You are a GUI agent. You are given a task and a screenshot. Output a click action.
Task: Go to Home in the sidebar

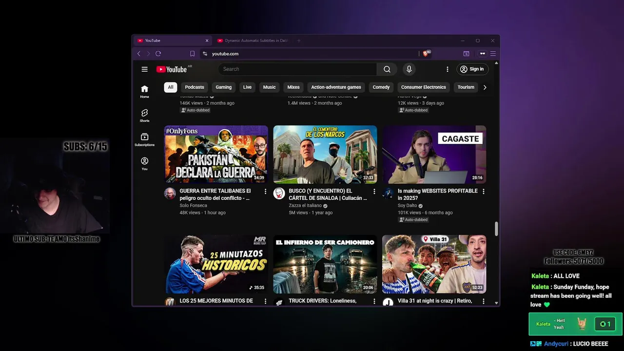coord(144,91)
